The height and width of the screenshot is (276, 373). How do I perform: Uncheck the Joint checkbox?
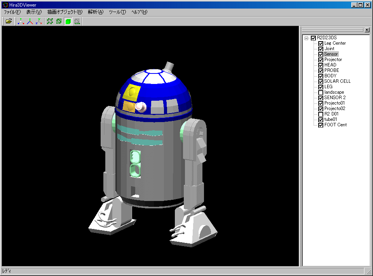coord(321,49)
